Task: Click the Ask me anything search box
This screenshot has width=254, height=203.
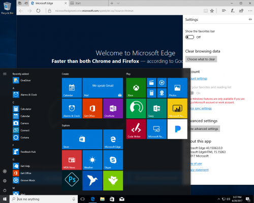Action: point(44,199)
